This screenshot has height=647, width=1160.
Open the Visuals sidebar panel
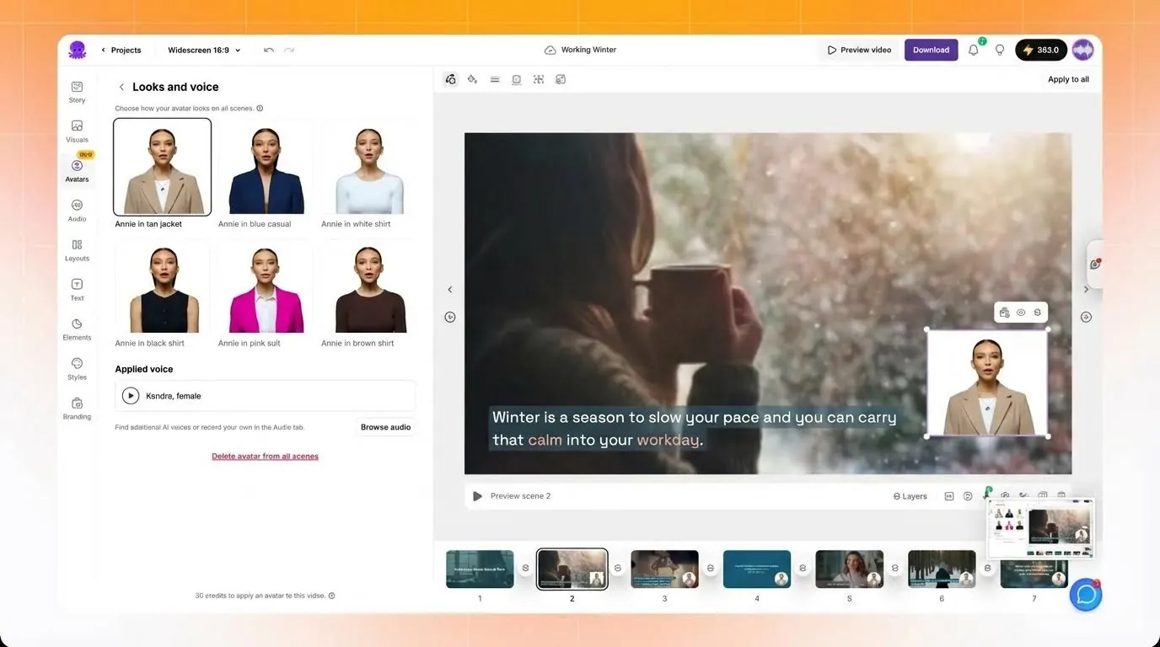77,131
